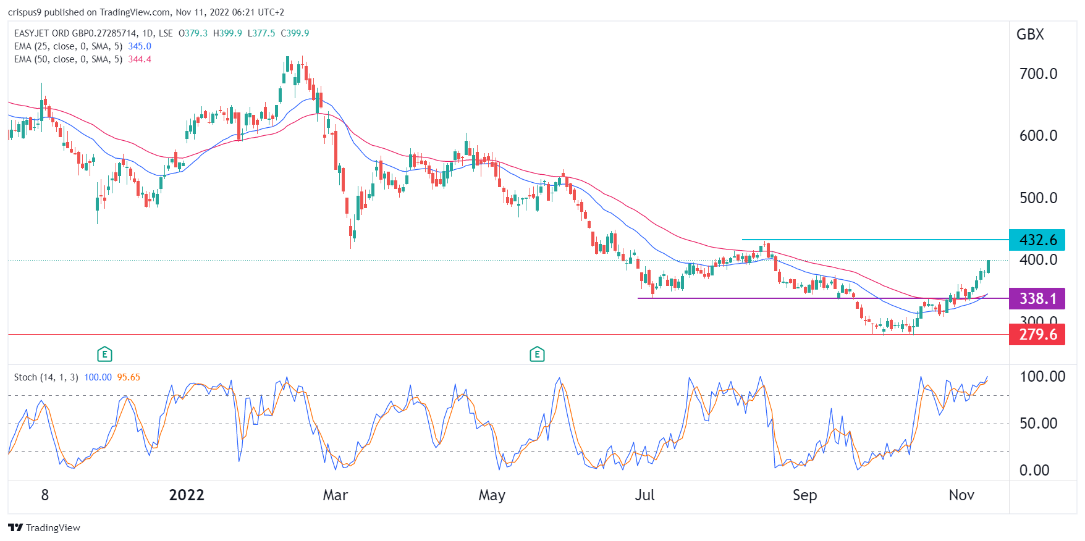The width and height of the screenshot is (1085, 541).
Task: Select the EMA 50 indicator legend
Action: [68, 59]
